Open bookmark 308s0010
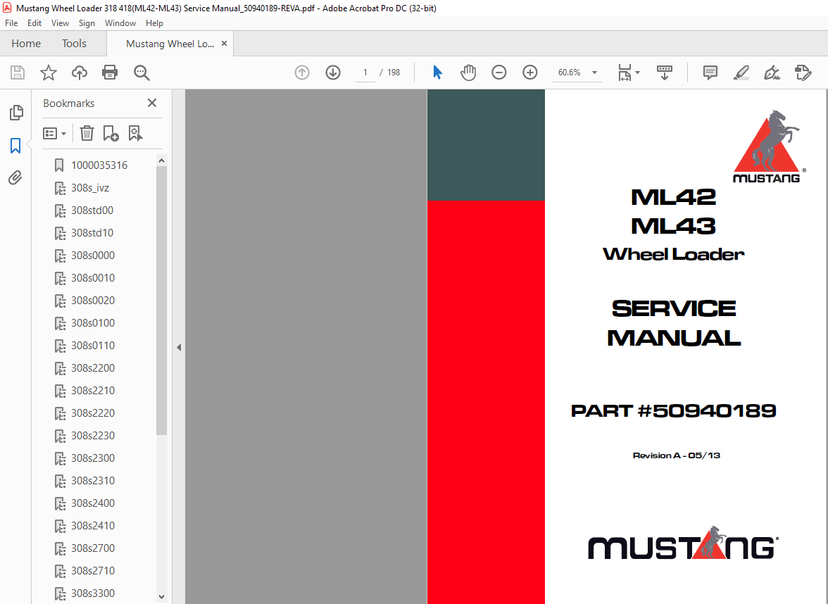This screenshot has width=828, height=604. tap(93, 277)
